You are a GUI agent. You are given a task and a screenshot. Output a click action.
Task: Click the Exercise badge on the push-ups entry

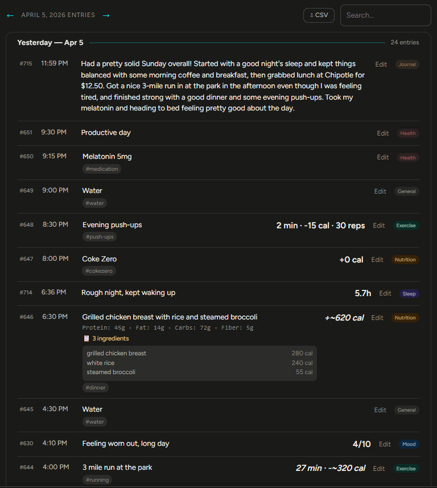pyautogui.click(x=406, y=225)
